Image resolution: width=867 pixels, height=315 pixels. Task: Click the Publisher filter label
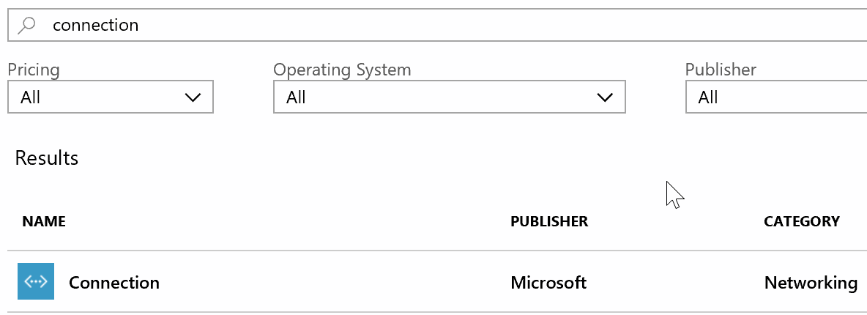click(721, 70)
